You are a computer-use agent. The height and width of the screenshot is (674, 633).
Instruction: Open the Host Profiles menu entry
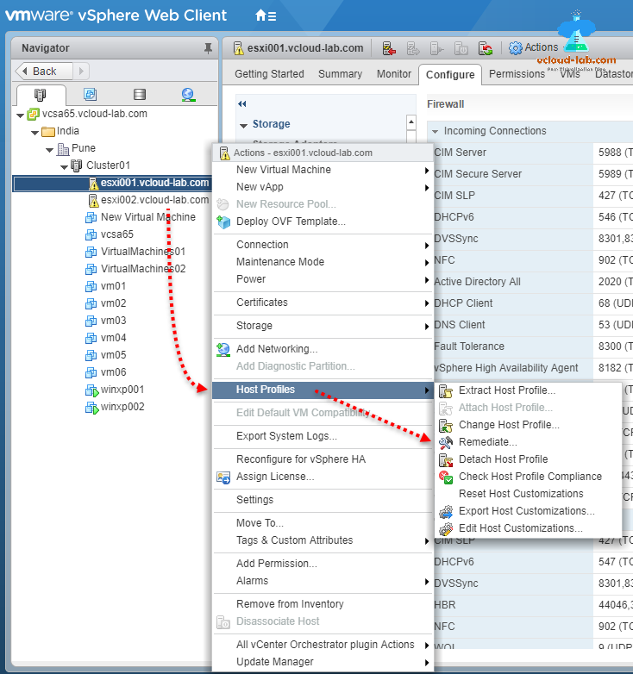point(323,390)
